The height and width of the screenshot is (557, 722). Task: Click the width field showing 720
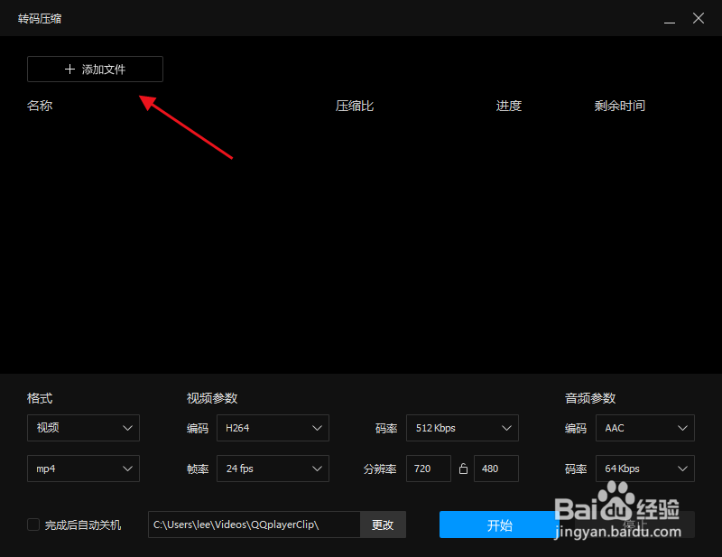tap(428, 468)
